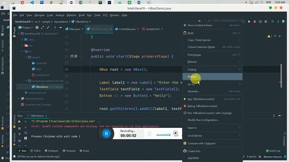
Task: Choose Compare with Clipboard
Action: [x=212, y=144]
